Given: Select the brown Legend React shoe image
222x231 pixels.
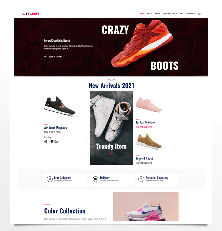Looking at the screenshot, I should 149,141.
